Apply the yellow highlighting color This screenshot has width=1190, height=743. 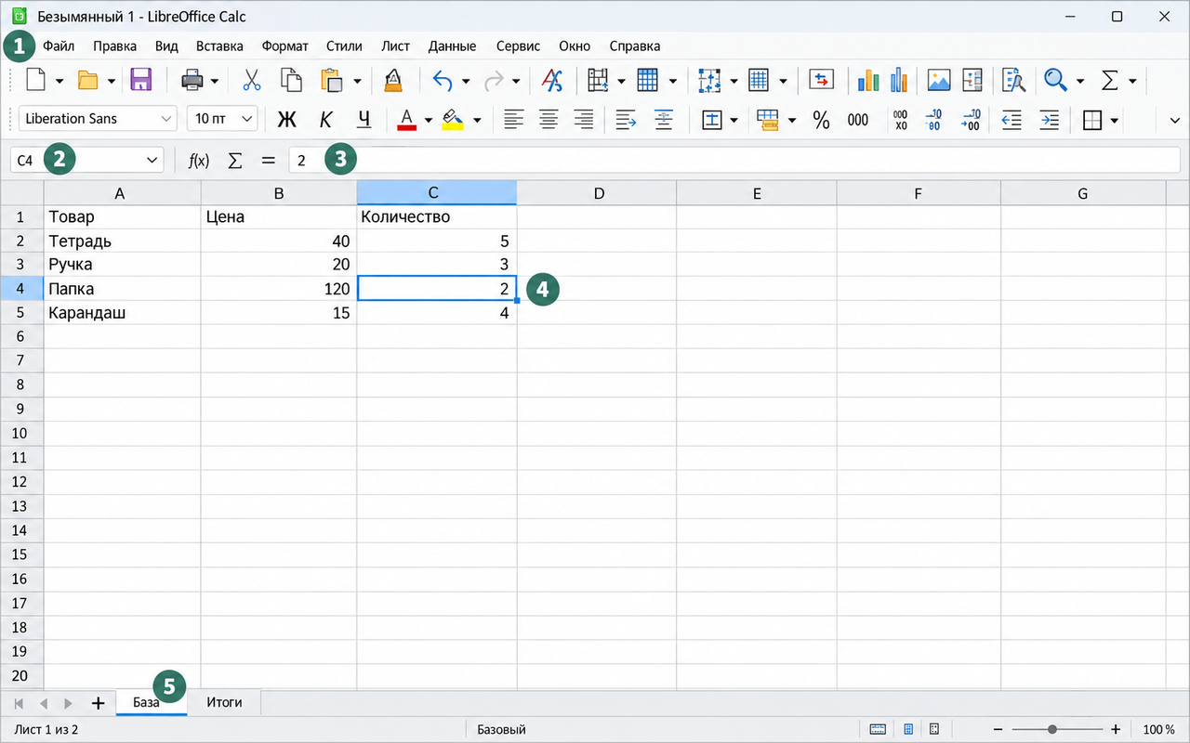tap(453, 120)
